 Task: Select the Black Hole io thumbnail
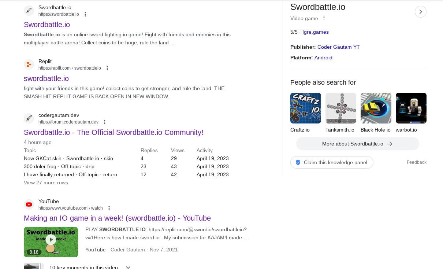[x=376, y=108]
